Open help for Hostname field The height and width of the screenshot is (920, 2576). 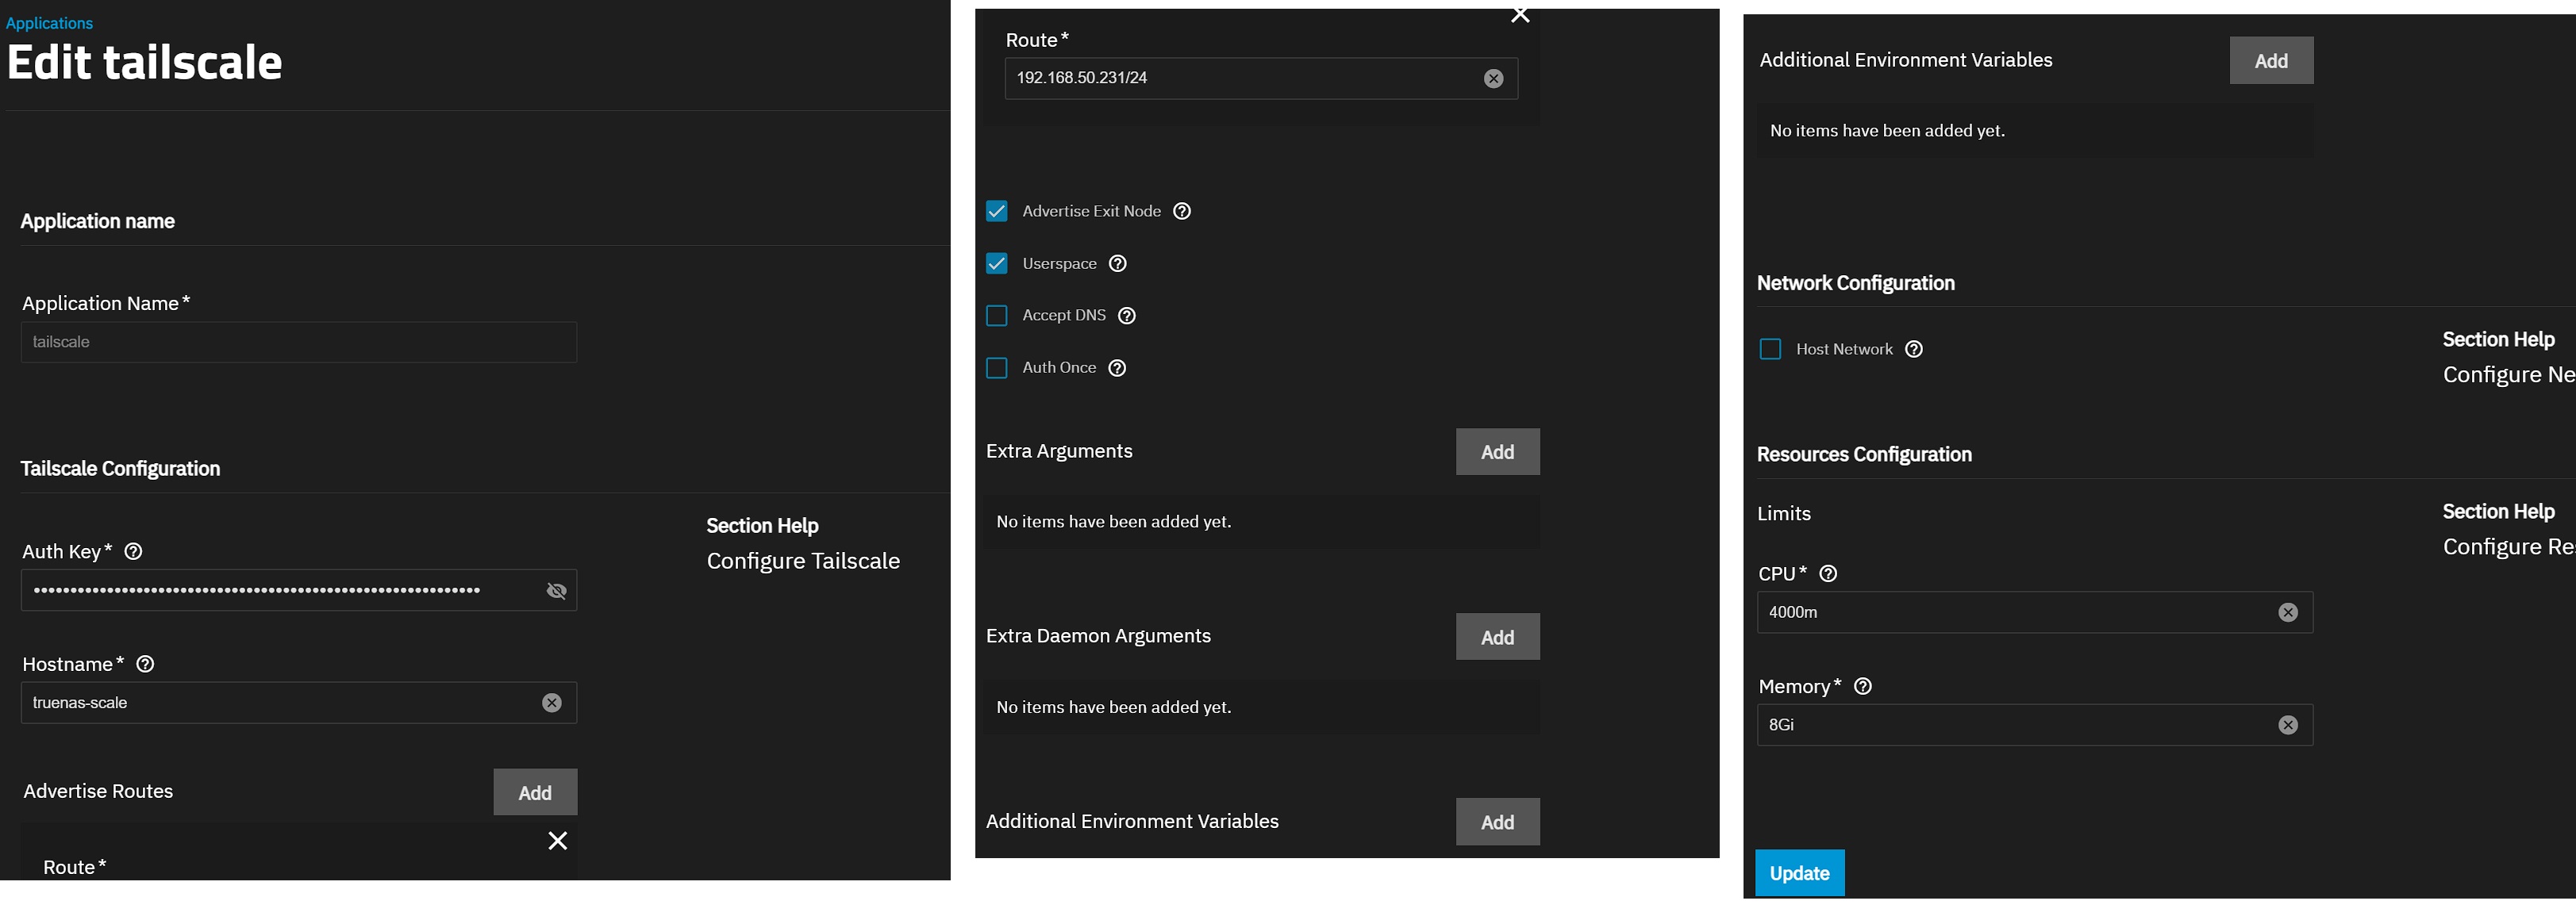(x=145, y=665)
